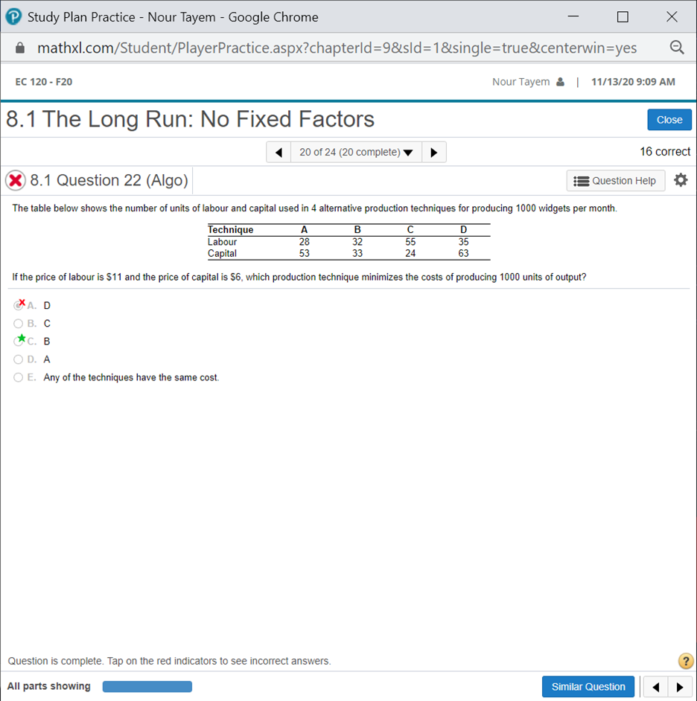Screen dimensions: 697x701
Task: Click Labour value 55 in column C
Action: [410, 242]
